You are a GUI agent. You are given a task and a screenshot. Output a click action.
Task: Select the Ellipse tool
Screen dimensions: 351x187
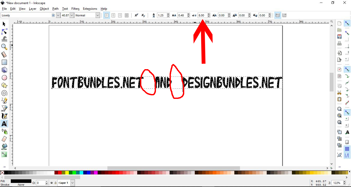pos(4,78)
